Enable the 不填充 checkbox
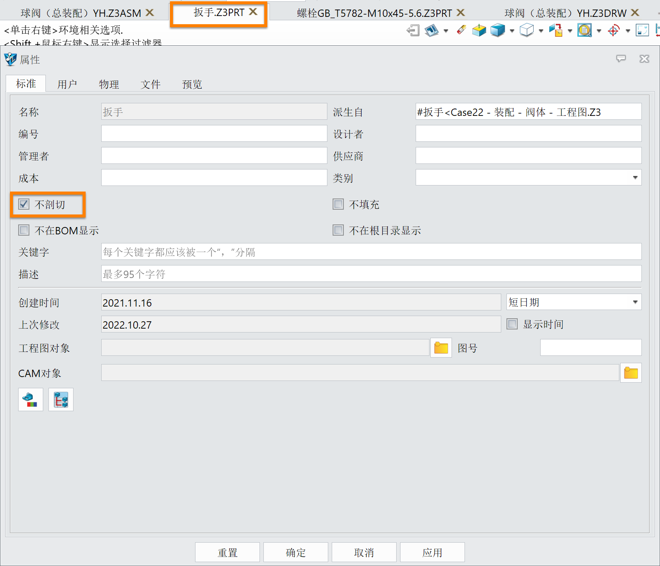Image resolution: width=660 pixels, height=566 pixels. tap(338, 204)
